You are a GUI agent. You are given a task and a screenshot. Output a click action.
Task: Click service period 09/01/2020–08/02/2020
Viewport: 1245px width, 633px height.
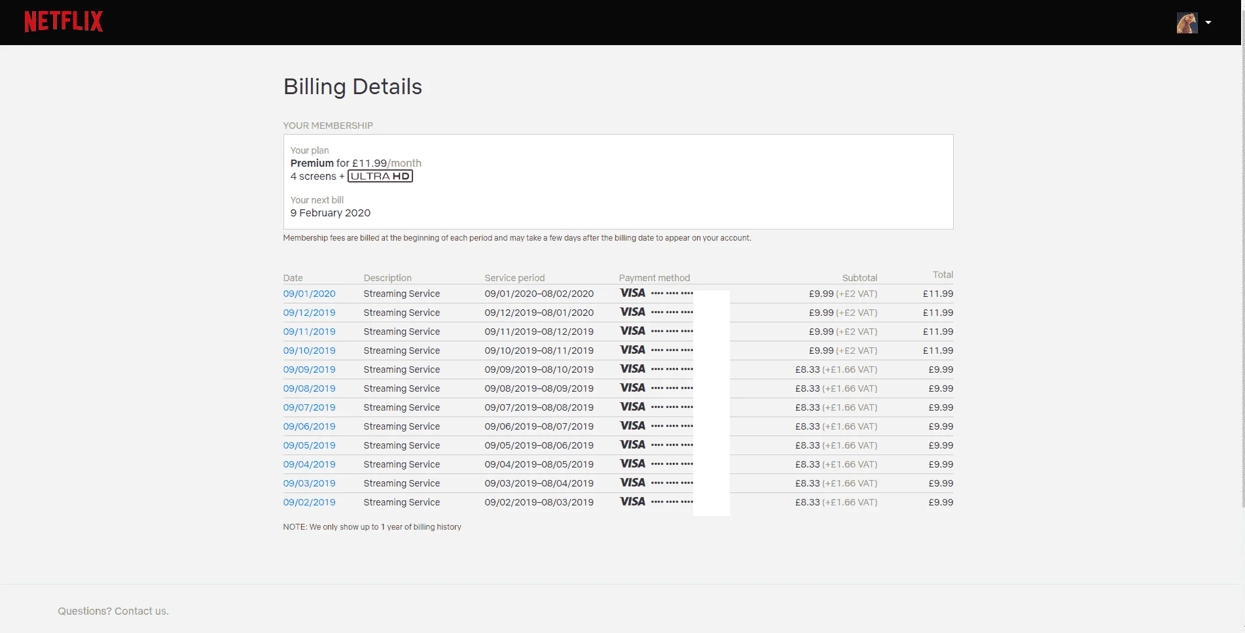[539, 294]
